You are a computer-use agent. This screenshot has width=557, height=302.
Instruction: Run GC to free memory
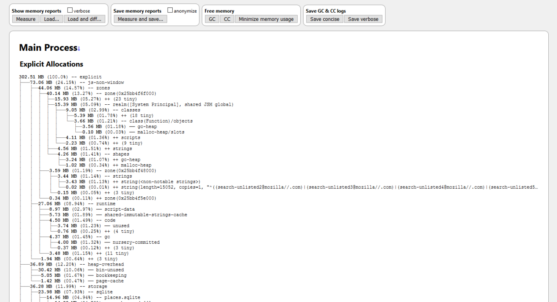212,19
